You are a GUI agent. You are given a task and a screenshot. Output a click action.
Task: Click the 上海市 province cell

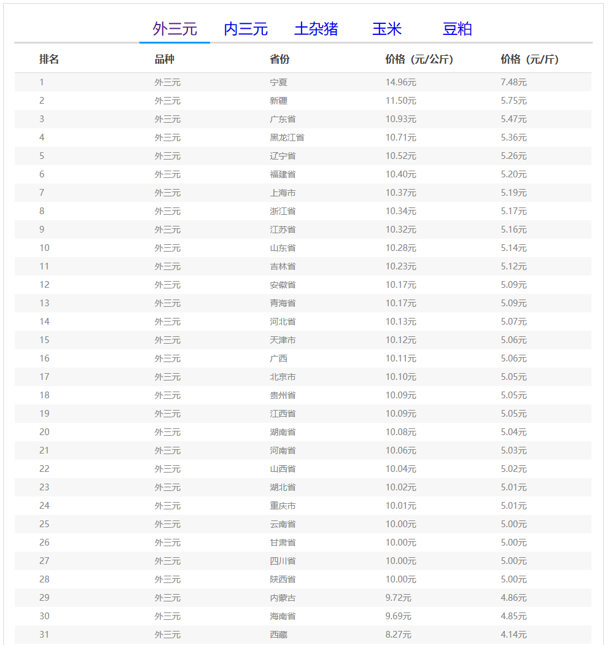coord(283,193)
